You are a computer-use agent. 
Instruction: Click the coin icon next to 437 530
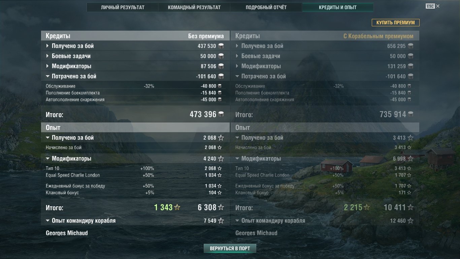221,46
